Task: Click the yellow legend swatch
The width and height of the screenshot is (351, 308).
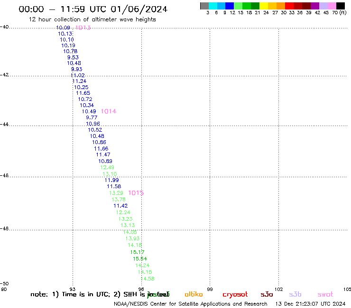Action: (x=264, y=6)
